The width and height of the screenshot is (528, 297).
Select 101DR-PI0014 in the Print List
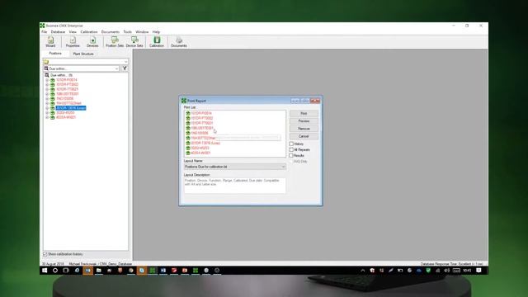201,114
